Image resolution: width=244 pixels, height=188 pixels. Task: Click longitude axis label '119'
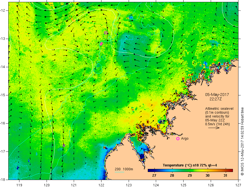[19, 185]
